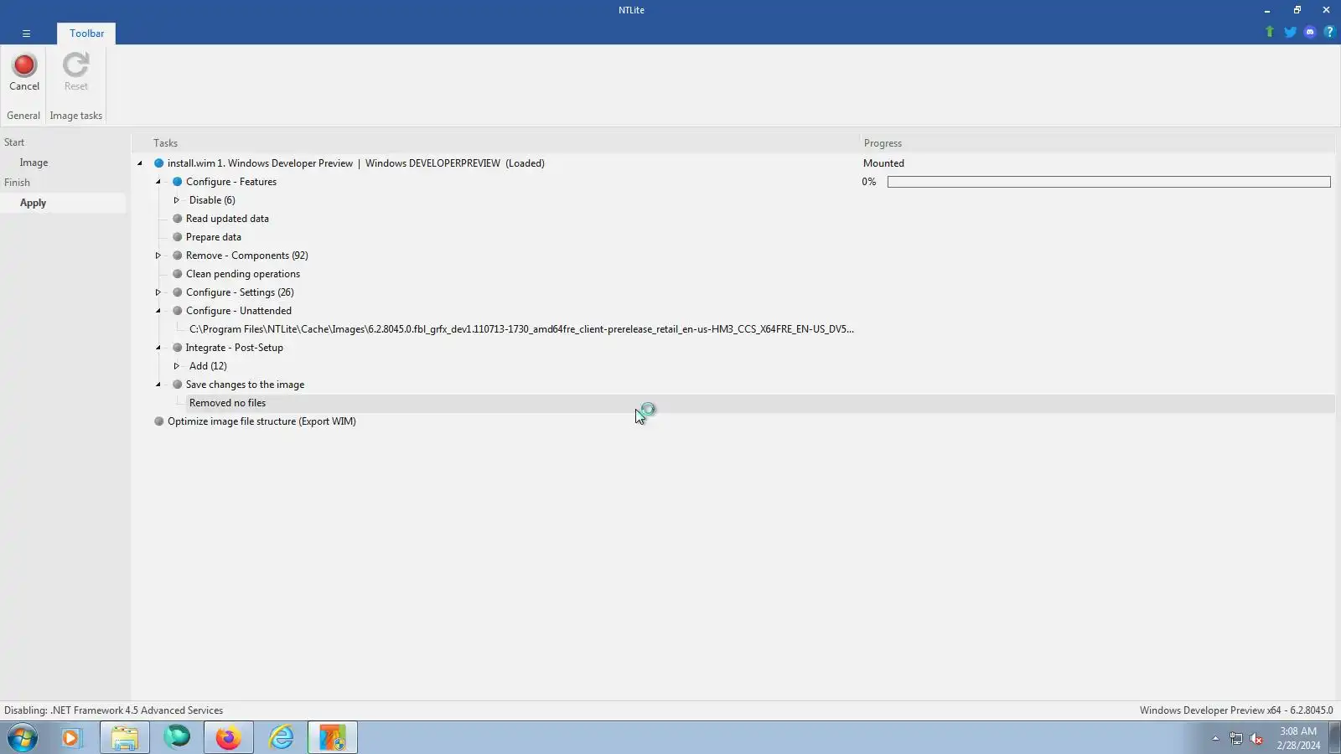Screen dimensions: 1341x754
Task: Open Internet Explorer from the taskbar
Action: (281, 738)
